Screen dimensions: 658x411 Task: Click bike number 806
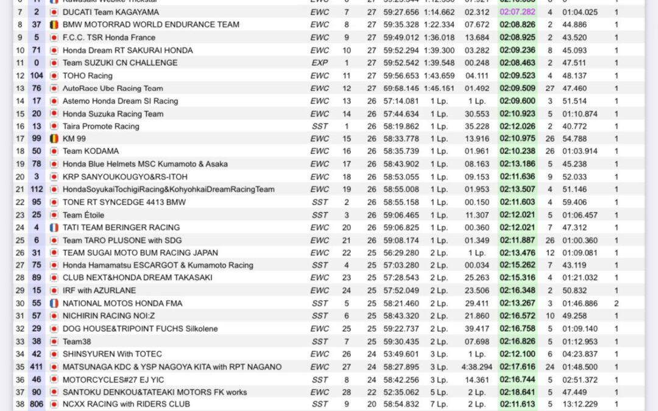coord(37,404)
